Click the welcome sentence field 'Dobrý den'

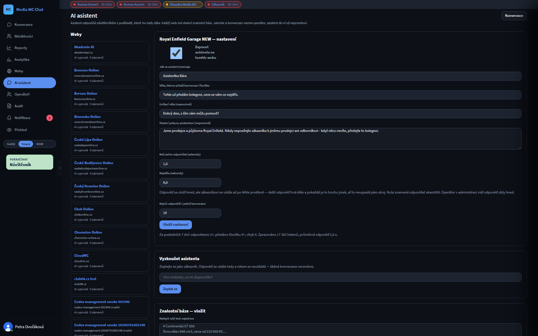coord(340,113)
